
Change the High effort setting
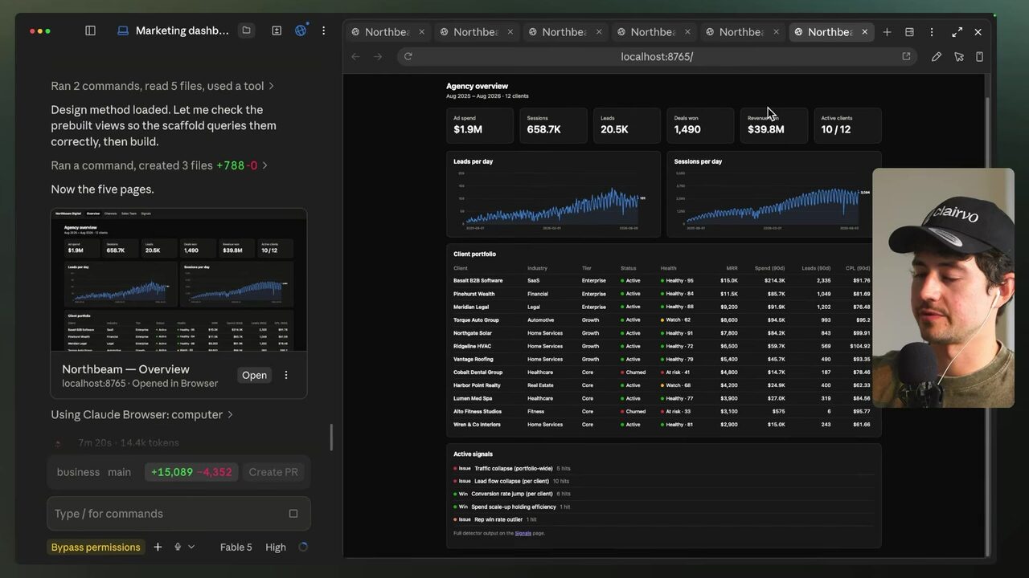(x=276, y=547)
